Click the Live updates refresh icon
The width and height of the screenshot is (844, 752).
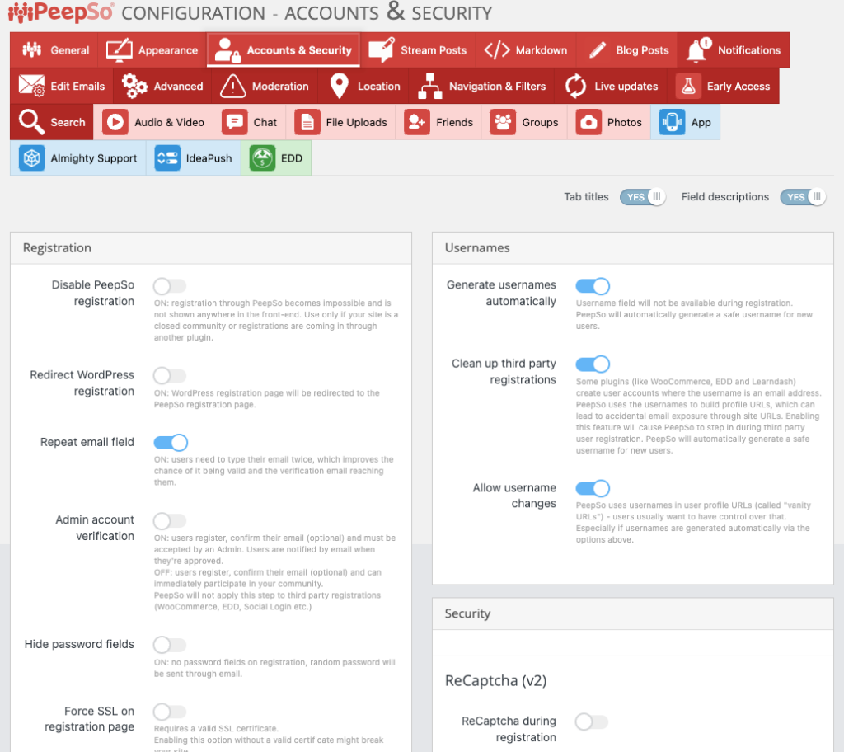[x=575, y=87]
